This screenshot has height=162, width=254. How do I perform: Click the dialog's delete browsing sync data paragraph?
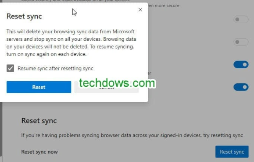(x=71, y=42)
